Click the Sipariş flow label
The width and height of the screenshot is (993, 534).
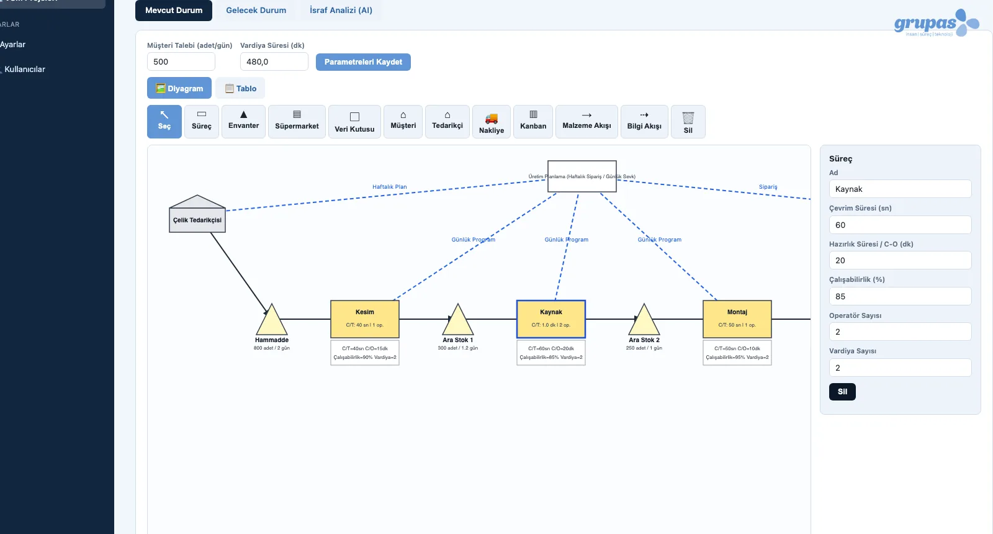768,187
